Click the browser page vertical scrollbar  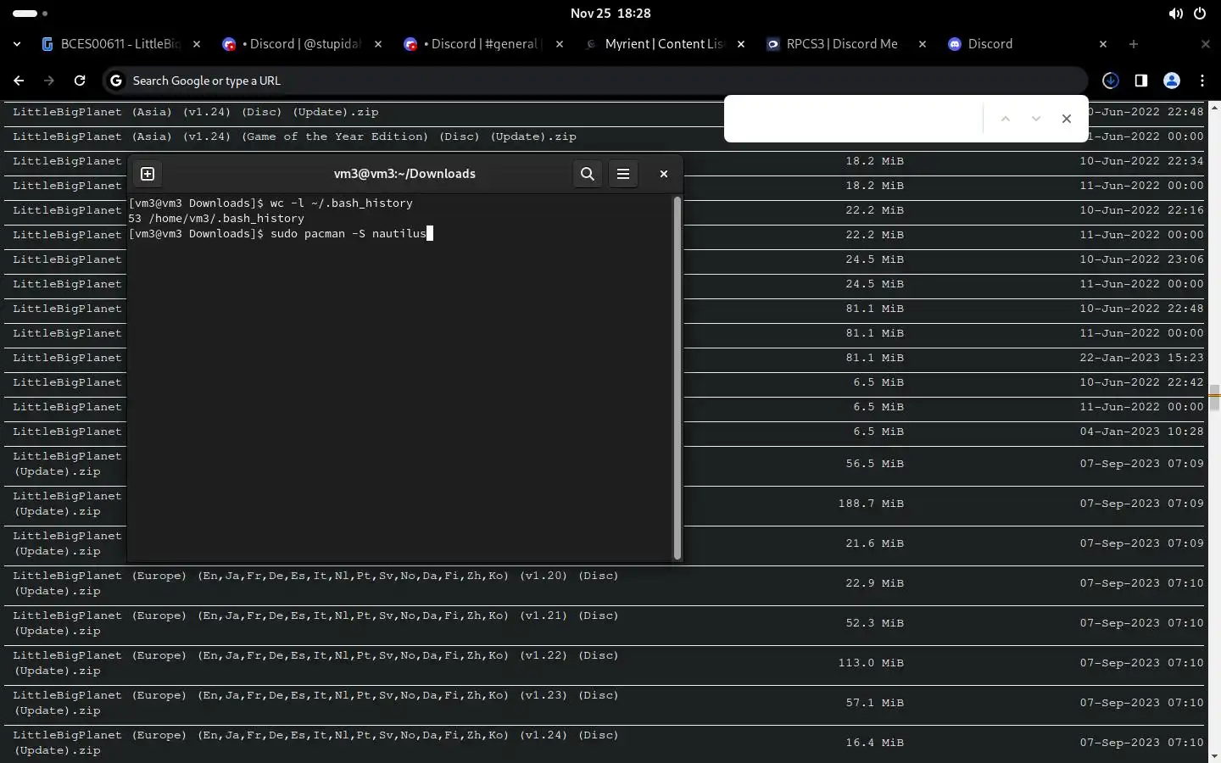(x=1214, y=396)
